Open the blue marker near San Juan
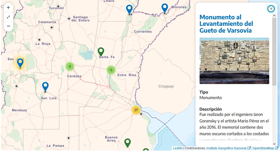Image resolution: width=280 pixels, height=151 pixels. [x=20, y=63]
